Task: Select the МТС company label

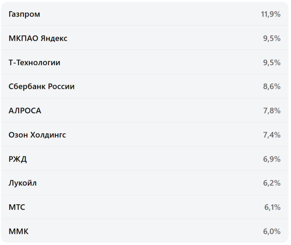Action: tap(17, 207)
